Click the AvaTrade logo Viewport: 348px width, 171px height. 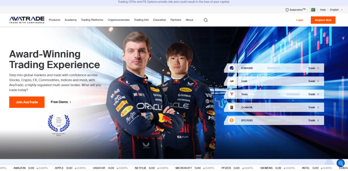coord(27,20)
